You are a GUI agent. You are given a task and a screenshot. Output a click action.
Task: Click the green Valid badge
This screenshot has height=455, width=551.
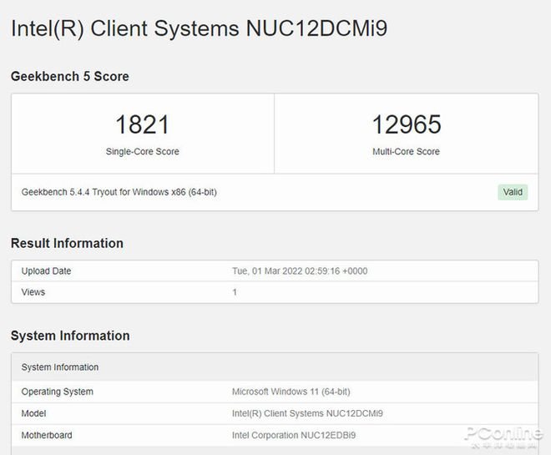[513, 192]
